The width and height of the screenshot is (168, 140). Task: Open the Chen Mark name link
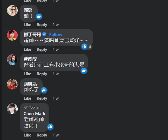click(x=34, y=114)
